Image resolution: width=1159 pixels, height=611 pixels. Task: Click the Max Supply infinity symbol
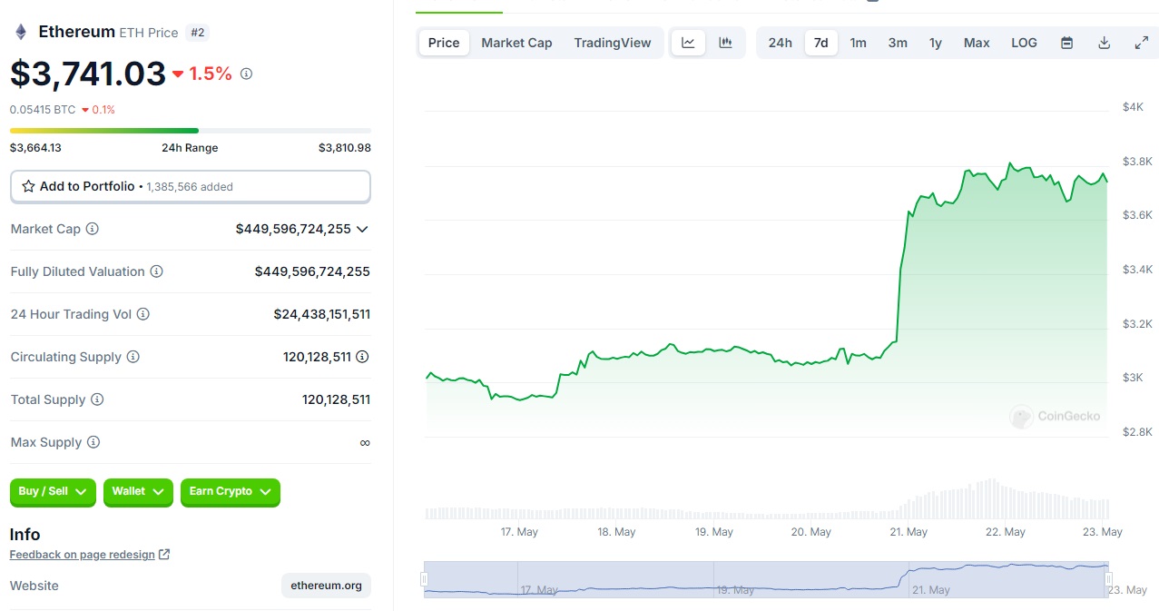click(x=365, y=442)
